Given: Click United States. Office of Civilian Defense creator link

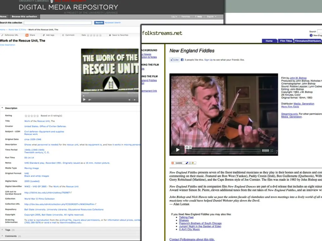Looking at the screenshot, I should tap(45, 126).
